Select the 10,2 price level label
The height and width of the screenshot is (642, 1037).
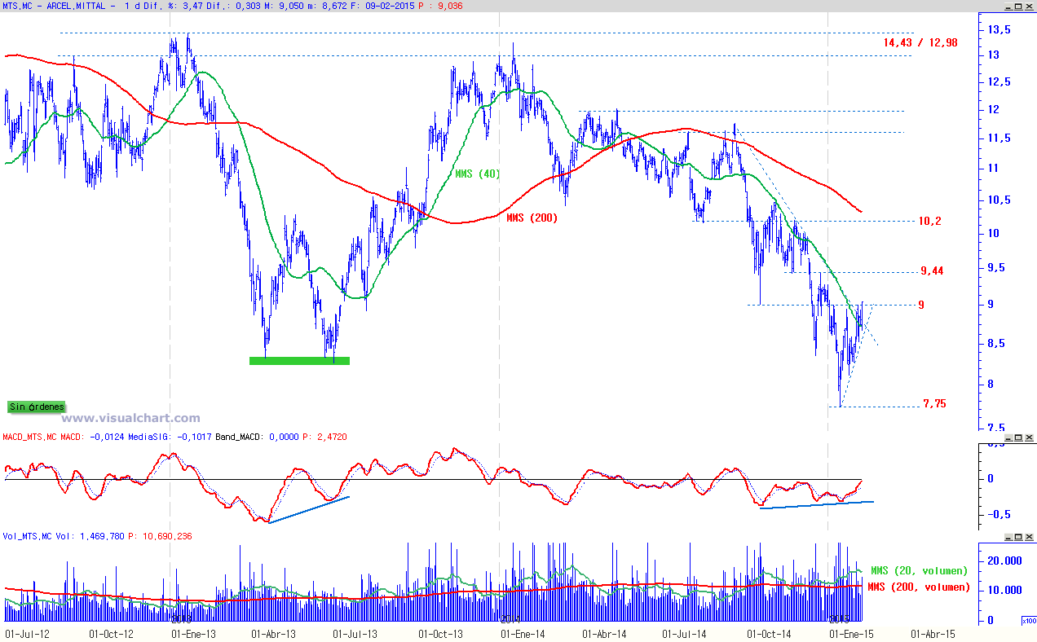coord(931,221)
